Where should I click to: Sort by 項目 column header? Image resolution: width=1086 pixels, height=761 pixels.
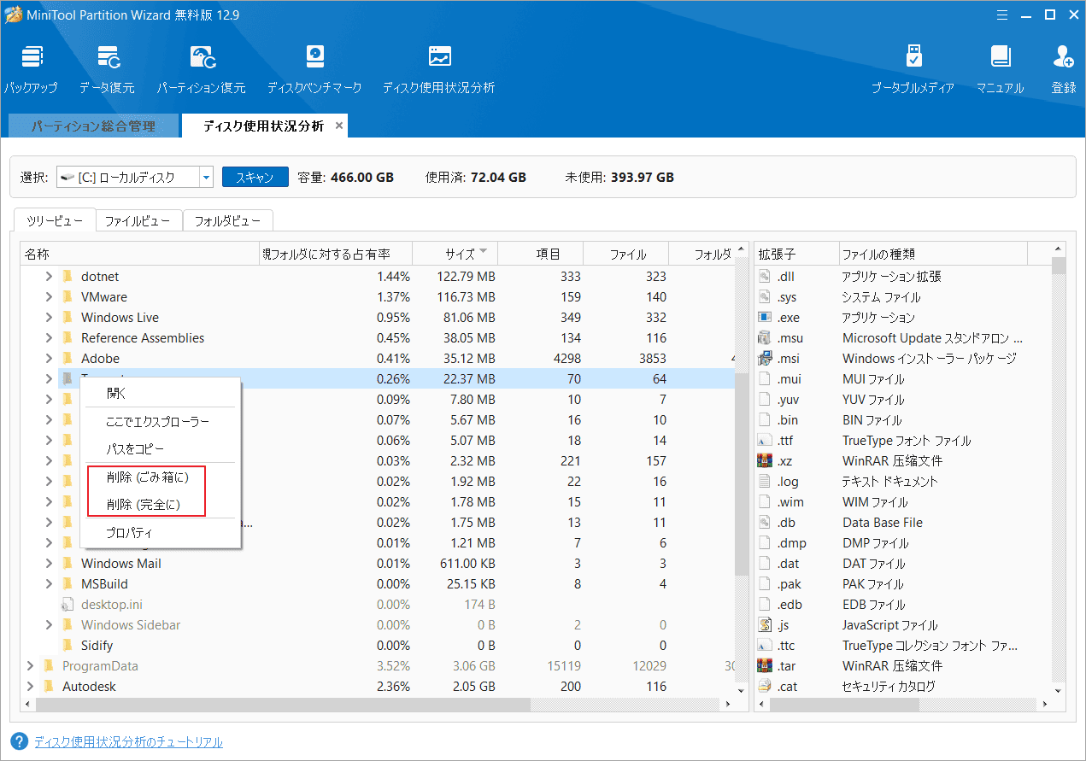(x=540, y=254)
